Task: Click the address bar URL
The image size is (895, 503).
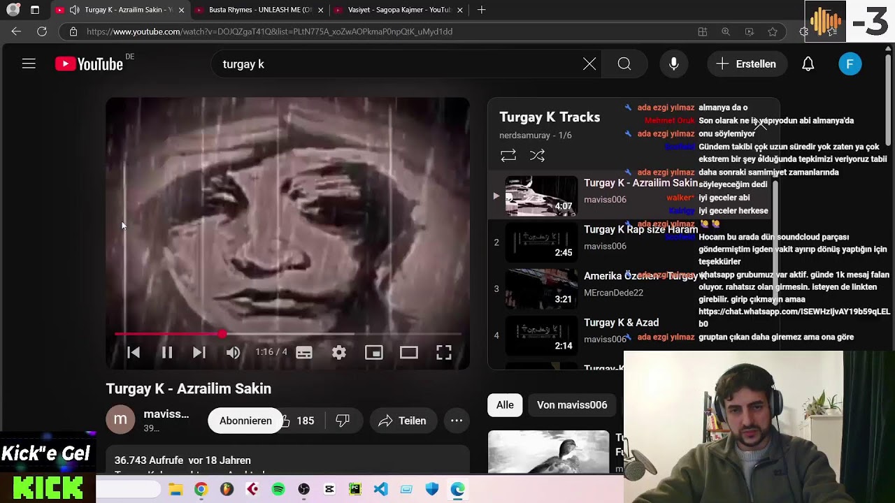Action: tap(269, 31)
